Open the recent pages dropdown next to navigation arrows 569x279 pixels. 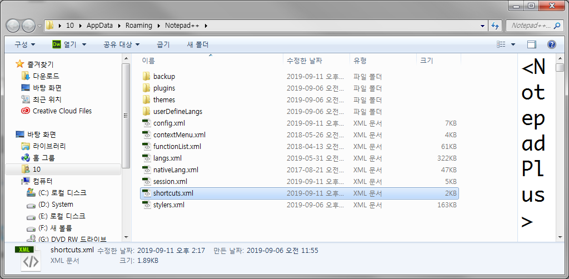39,26
